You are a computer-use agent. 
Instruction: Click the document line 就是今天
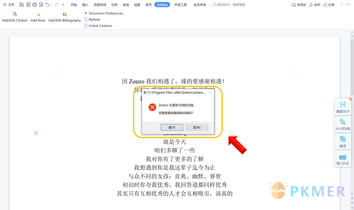pos(174,142)
